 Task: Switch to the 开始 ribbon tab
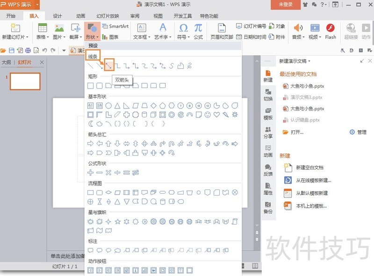[11, 16]
